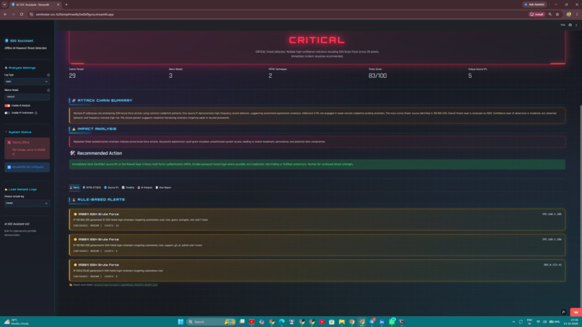Open the Streamlit GitHub icon
Image resolution: width=582 pixels, height=327 pixels.
point(570,25)
